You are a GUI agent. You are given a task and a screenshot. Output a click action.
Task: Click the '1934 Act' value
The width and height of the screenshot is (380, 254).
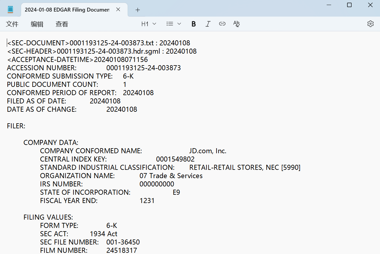[x=104, y=234]
